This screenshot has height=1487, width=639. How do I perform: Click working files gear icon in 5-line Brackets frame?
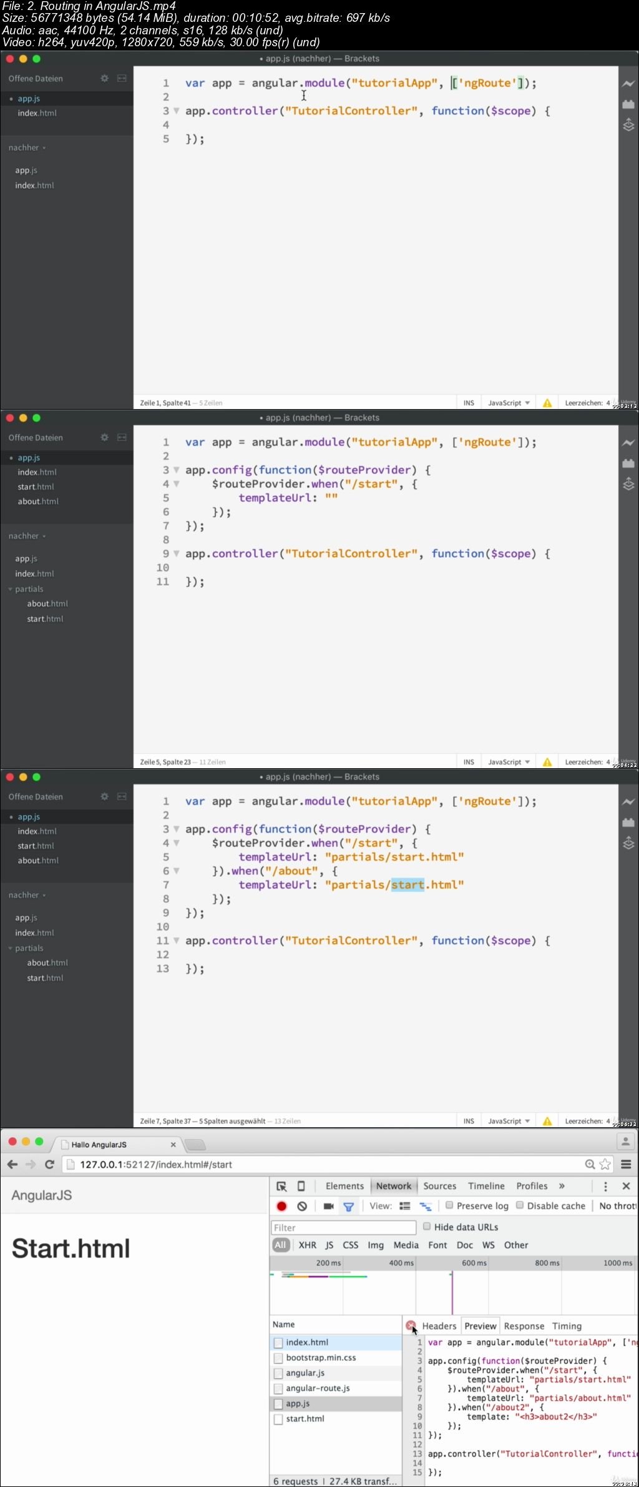point(104,79)
